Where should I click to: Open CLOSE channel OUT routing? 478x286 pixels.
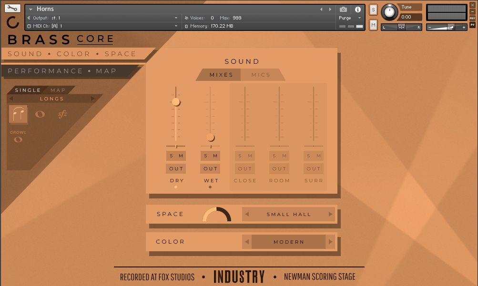pos(245,168)
